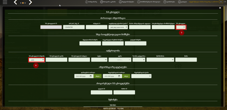Click the pet name field
The width and height of the screenshot is (227, 110).
[79, 60]
